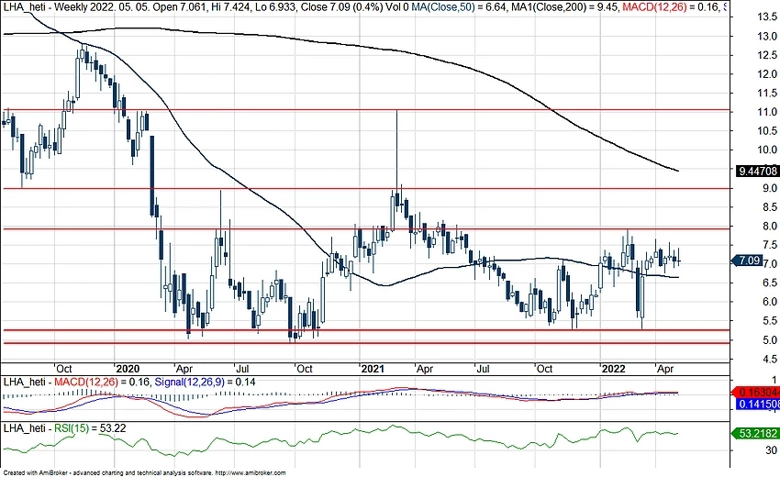Click the 8.0 price axis label
Screen dimensions: 780x477
[770, 226]
